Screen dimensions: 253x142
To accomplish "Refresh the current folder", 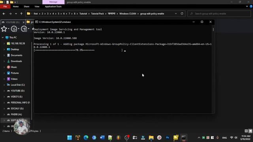I will coord(182,13).
